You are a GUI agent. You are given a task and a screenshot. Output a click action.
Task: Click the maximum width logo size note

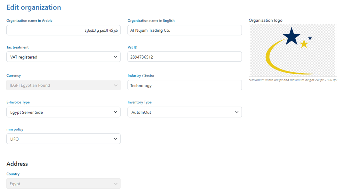pyautogui.click(x=293, y=80)
